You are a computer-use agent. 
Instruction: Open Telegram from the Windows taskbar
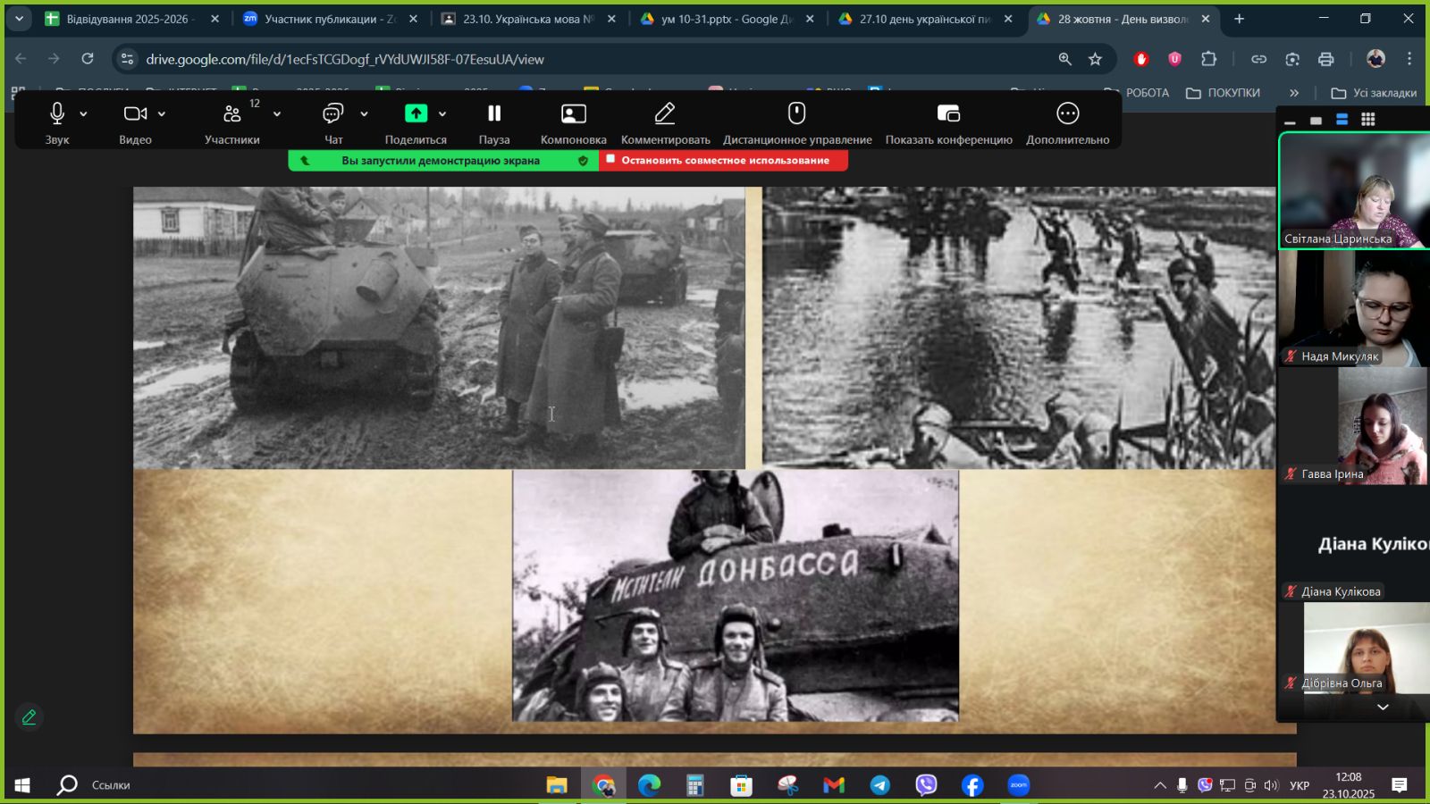tap(879, 785)
